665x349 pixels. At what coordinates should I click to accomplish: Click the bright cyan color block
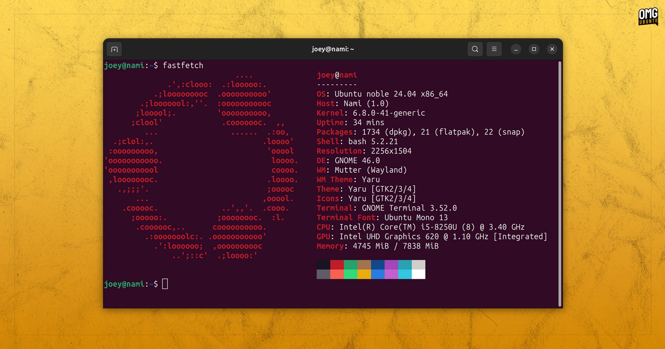(405, 274)
